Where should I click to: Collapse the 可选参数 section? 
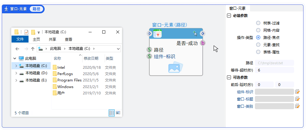point(229,78)
